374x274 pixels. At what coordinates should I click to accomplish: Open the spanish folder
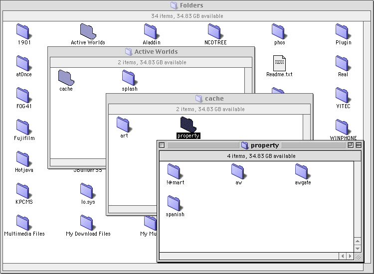coord(174,203)
